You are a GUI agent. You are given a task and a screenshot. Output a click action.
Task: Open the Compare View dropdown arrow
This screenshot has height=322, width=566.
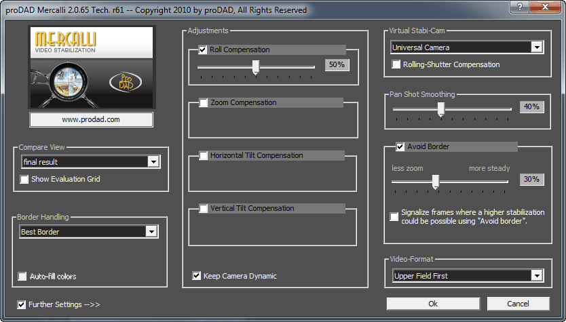[x=153, y=162]
